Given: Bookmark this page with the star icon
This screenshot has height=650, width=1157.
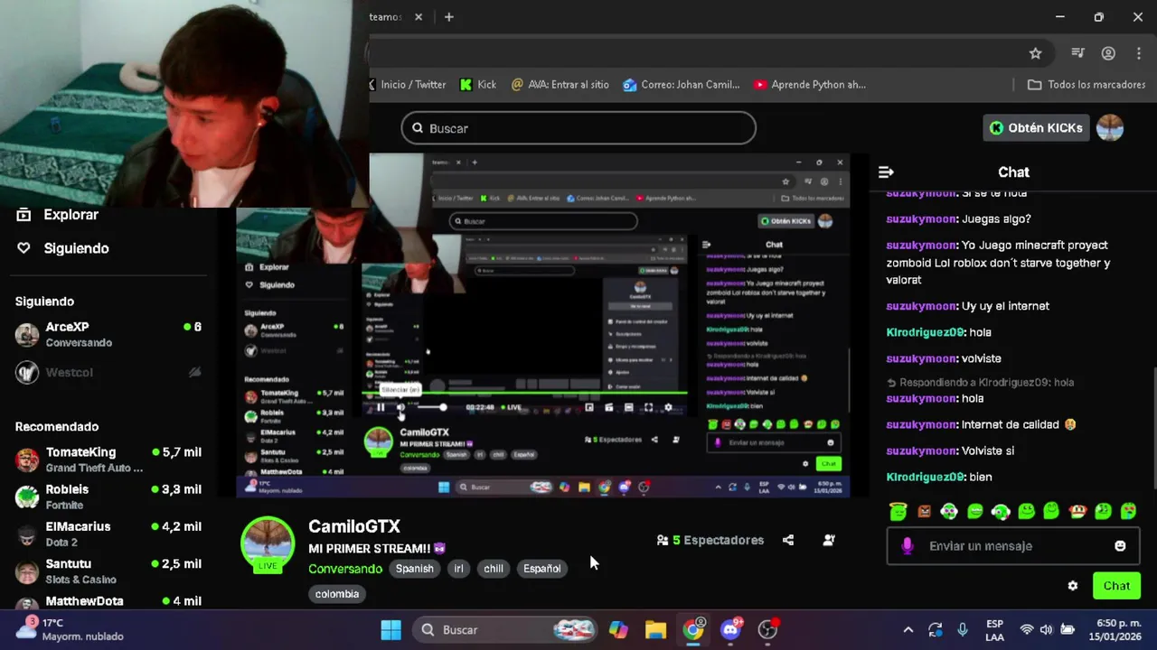Looking at the screenshot, I should tap(1036, 53).
